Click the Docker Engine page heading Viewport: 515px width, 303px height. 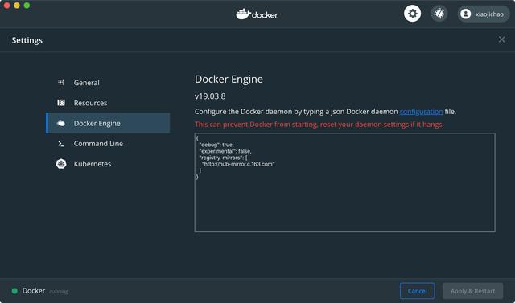point(229,80)
